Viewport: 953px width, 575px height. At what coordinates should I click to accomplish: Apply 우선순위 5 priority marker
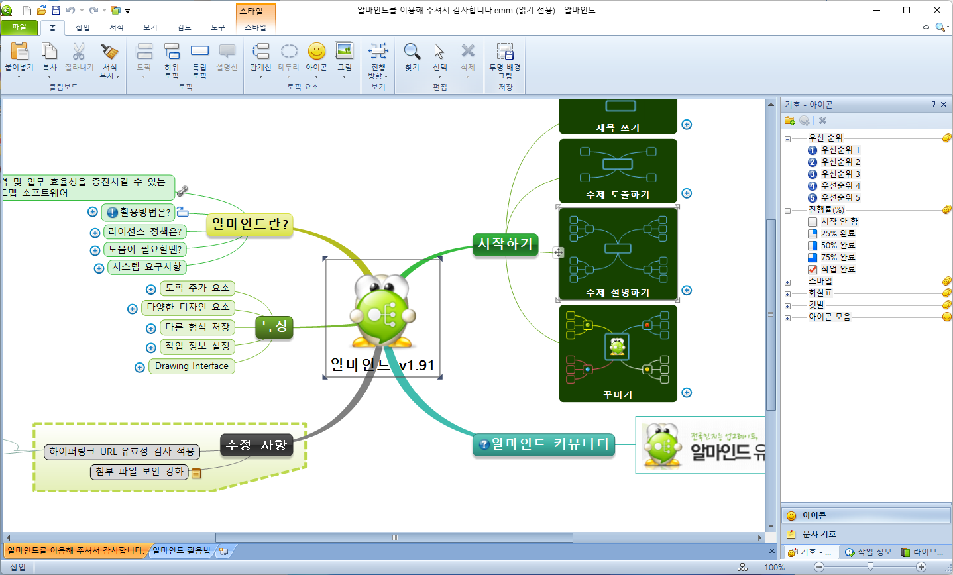click(x=813, y=198)
